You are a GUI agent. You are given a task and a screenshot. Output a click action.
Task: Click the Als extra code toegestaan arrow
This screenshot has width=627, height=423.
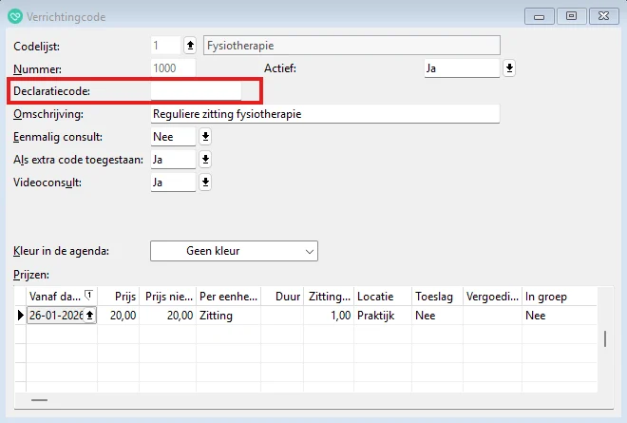[205, 160]
